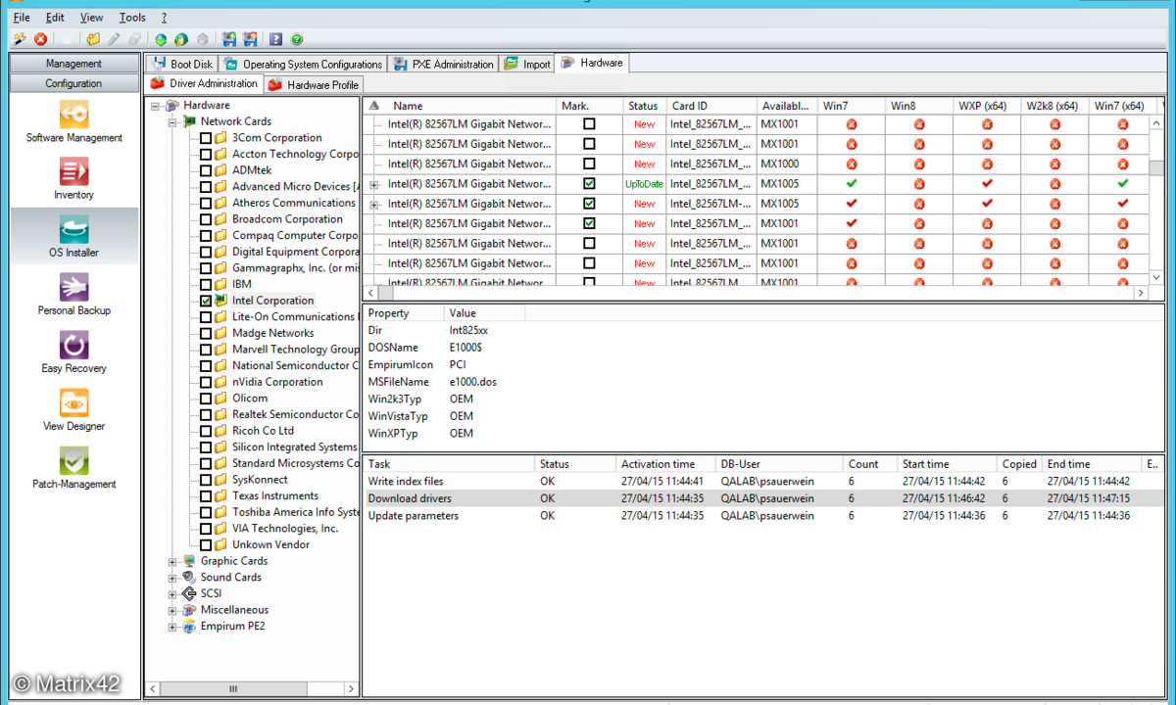Click the magic wand wizard toolbar icon
The width and height of the screenshot is (1176, 705).
(21, 39)
